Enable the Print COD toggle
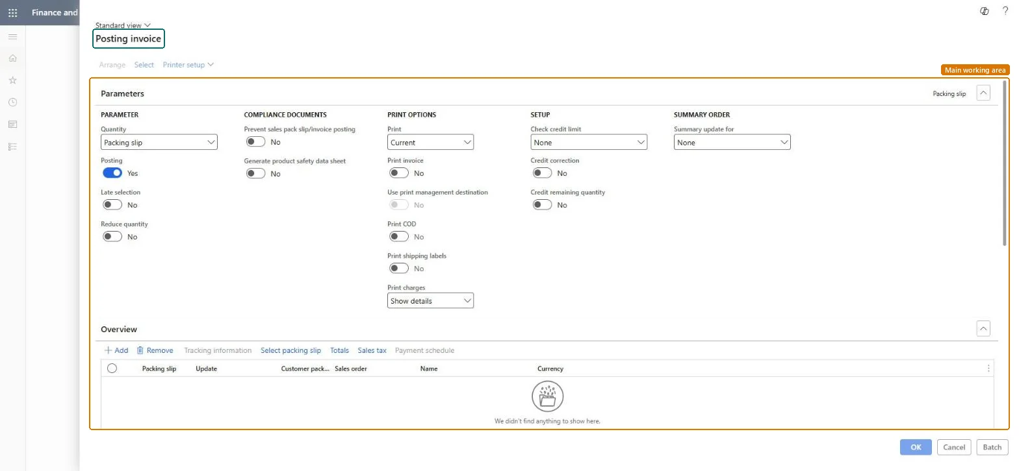1019x471 pixels. [x=399, y=237]
